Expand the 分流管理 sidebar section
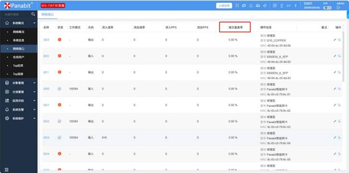Screen dimensions: 349x173 [19, 92]
